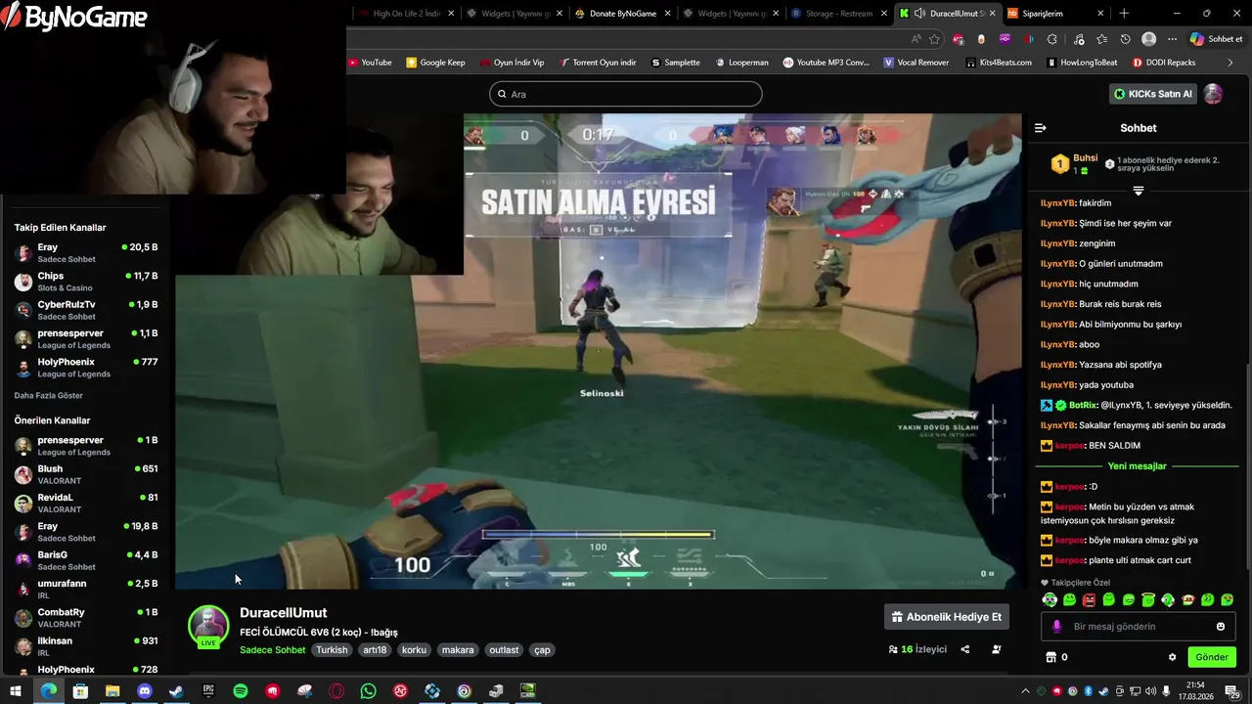Screen dimensions: 1252x704
Task: Open the umurafann IRL channel
Action: pos(86,589)
